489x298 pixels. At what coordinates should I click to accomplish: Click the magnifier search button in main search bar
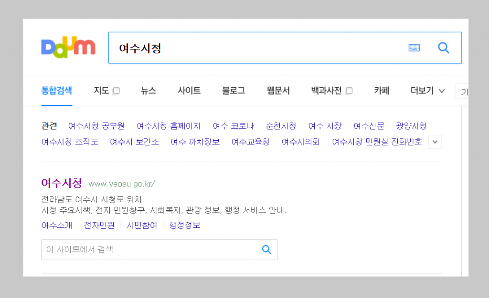444,48
